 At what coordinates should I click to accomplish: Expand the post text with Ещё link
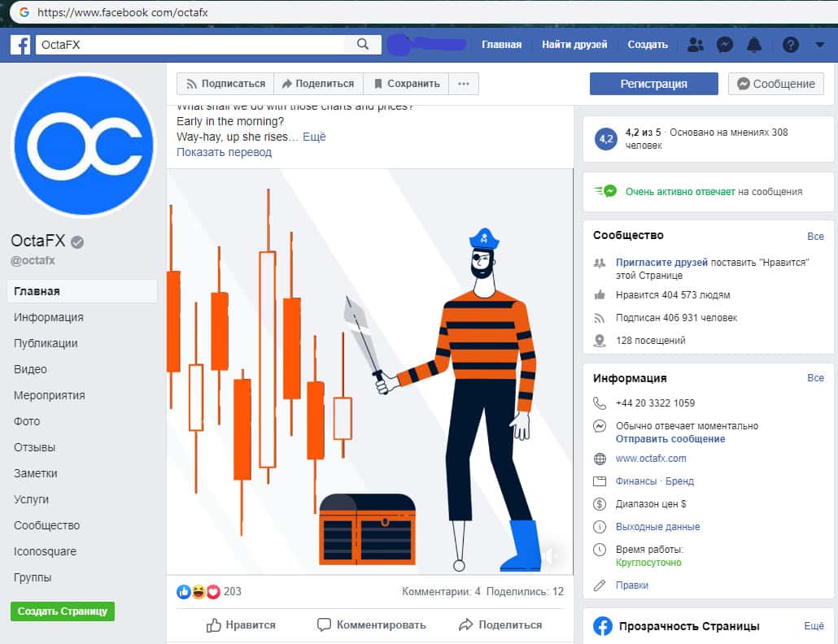tap(314, 137)
